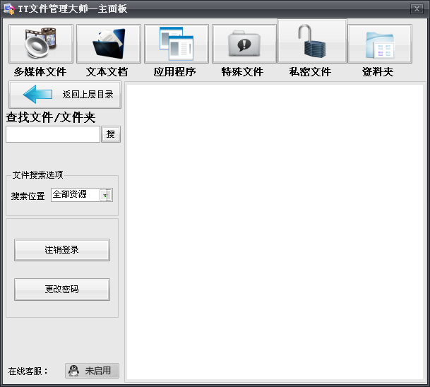Click the 多媒体文件 text label
430x387 pixels.
40,72
